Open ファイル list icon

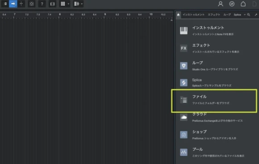pos(184,100)
